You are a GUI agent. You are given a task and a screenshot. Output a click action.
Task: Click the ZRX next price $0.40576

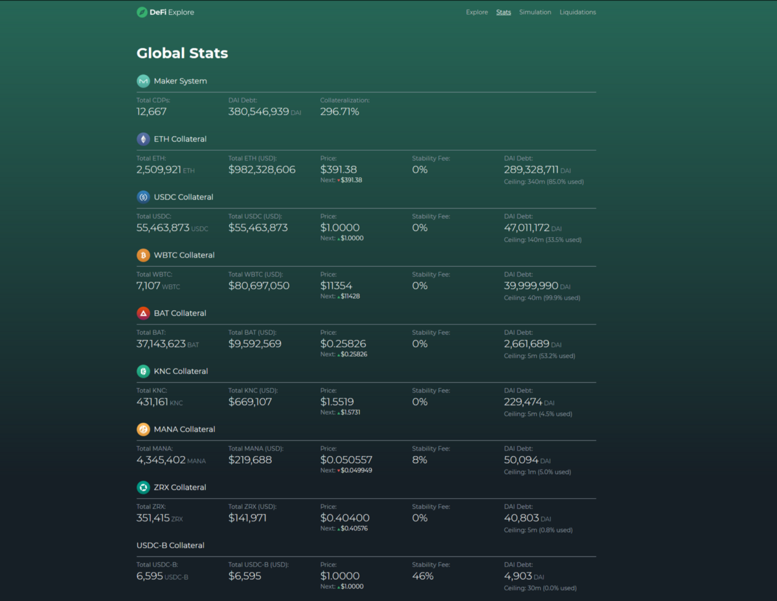click(354, 529)
